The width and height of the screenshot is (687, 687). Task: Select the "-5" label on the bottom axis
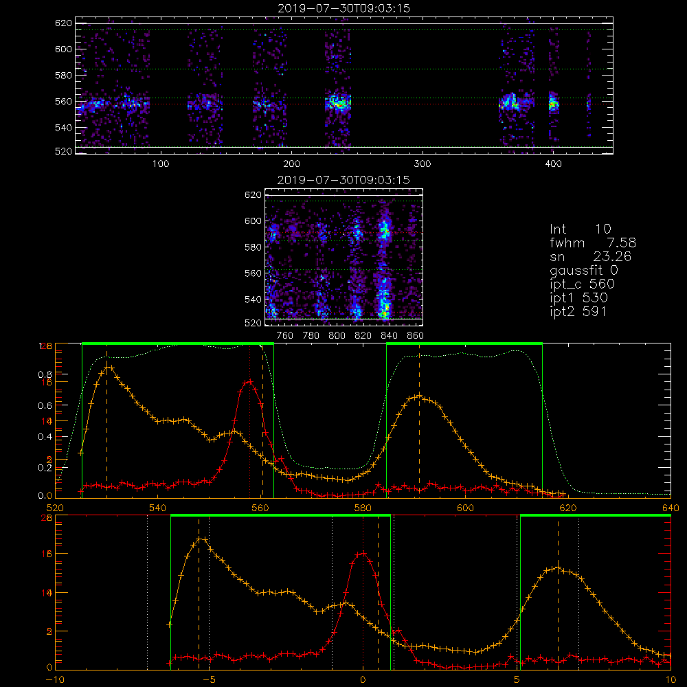click(209, 680)
